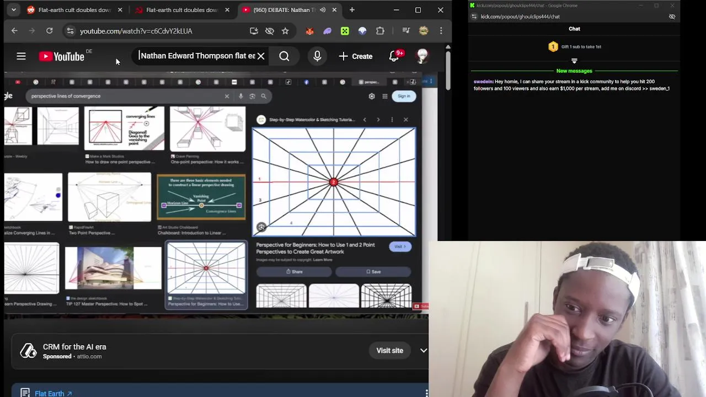Click Visit button in the image preview
Viewport: 706px width, 397px height.
click(x=400, y=246)
